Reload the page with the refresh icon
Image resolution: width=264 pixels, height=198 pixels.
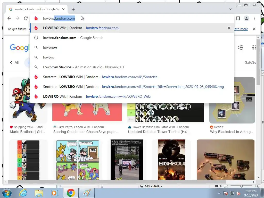click(26, 18)
